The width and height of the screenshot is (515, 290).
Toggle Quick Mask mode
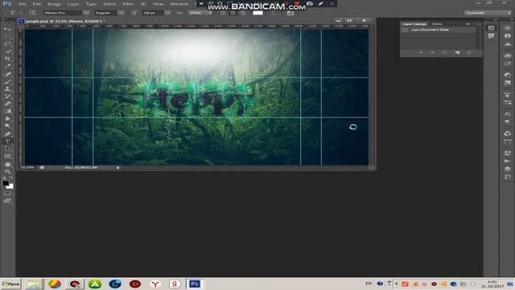coord(7,193)
